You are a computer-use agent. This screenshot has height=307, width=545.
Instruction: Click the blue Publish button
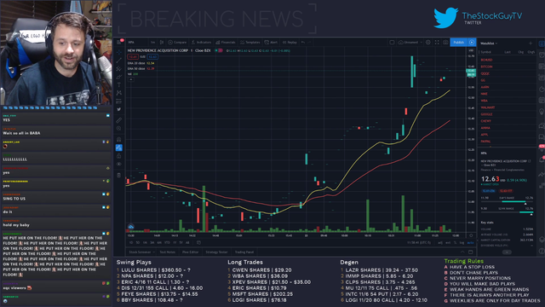click(x=459, y=42)
